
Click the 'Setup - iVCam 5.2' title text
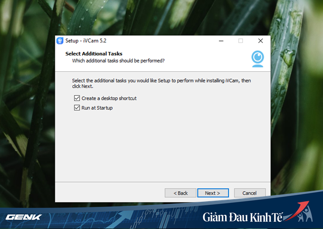point(85,41)
